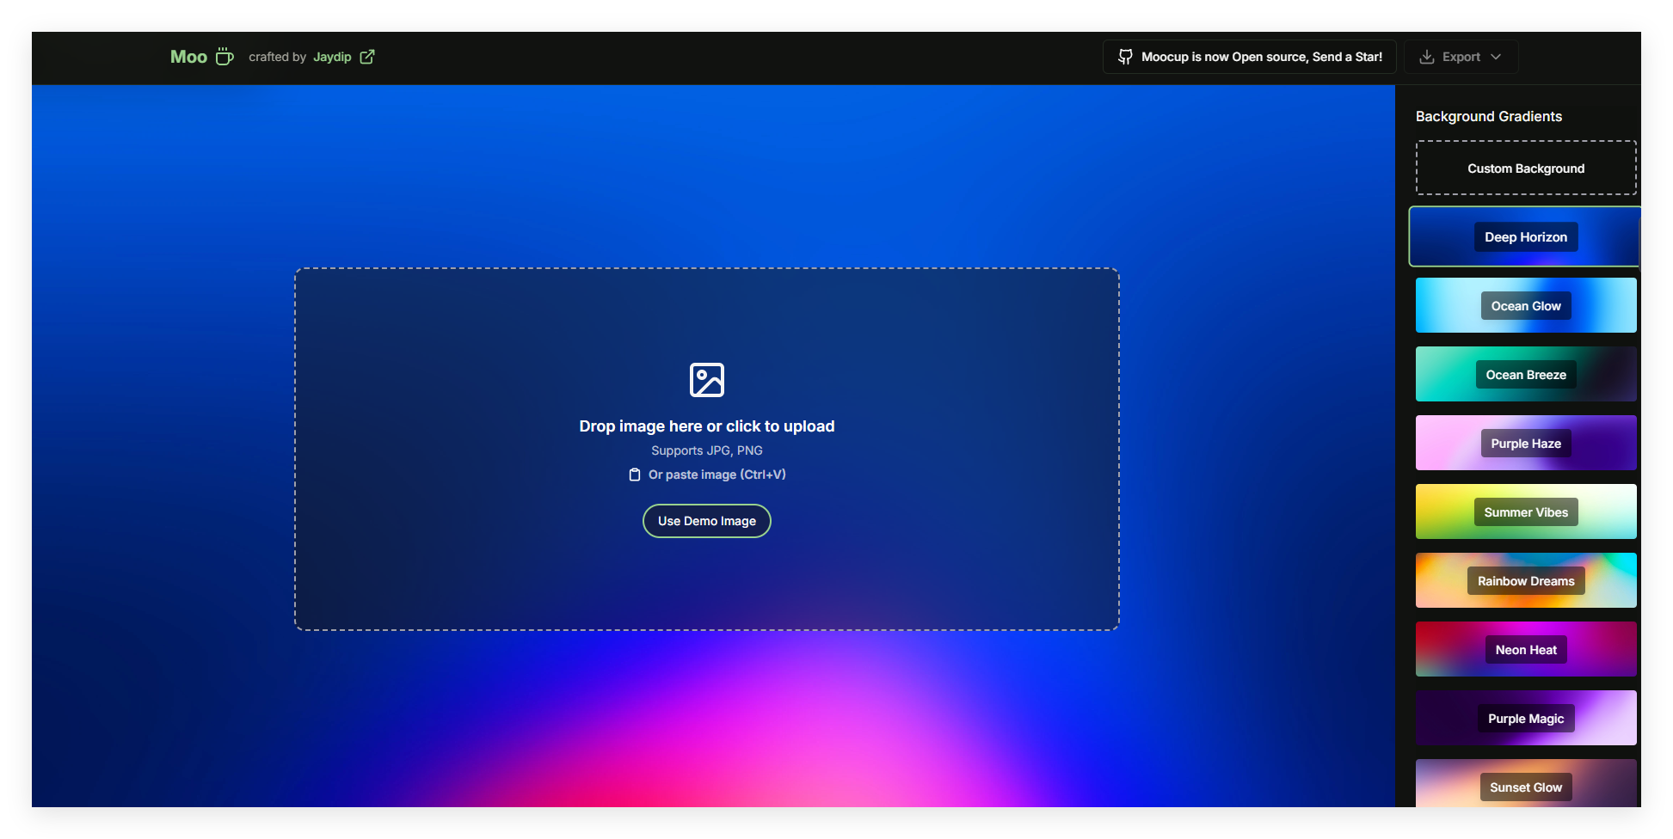
Task: Select the Ocean Glow gradient
Action: tap(1526, 305)
